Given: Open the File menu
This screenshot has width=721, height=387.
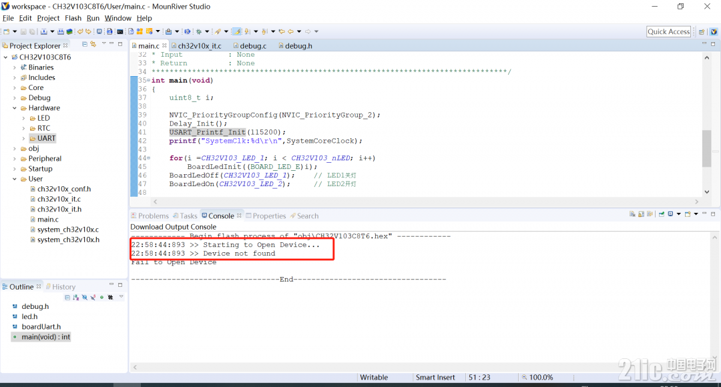Looking at the screenshot, I should (x=8, y=18).
